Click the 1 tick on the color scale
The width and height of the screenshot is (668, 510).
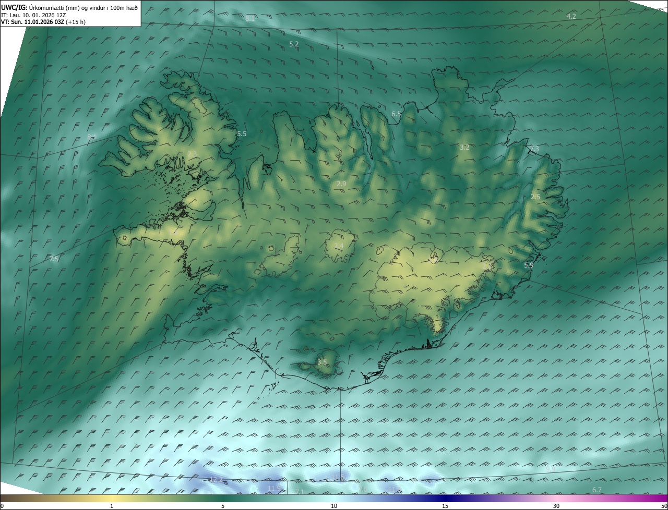[x=112, y=506]
